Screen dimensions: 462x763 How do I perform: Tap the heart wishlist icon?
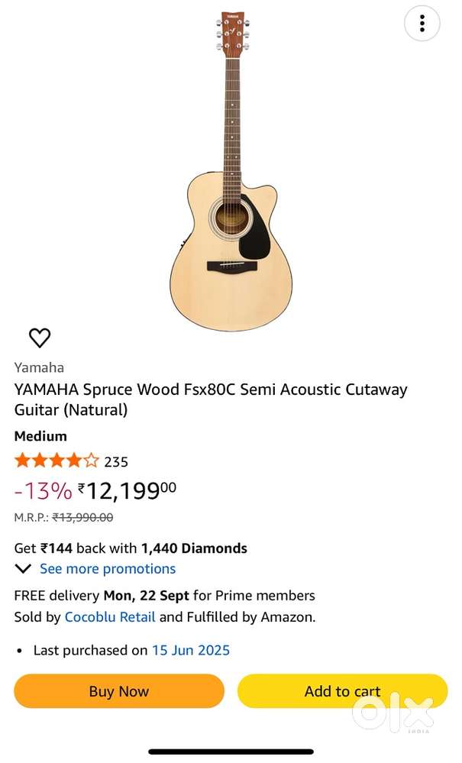click(x=40, y=338)
